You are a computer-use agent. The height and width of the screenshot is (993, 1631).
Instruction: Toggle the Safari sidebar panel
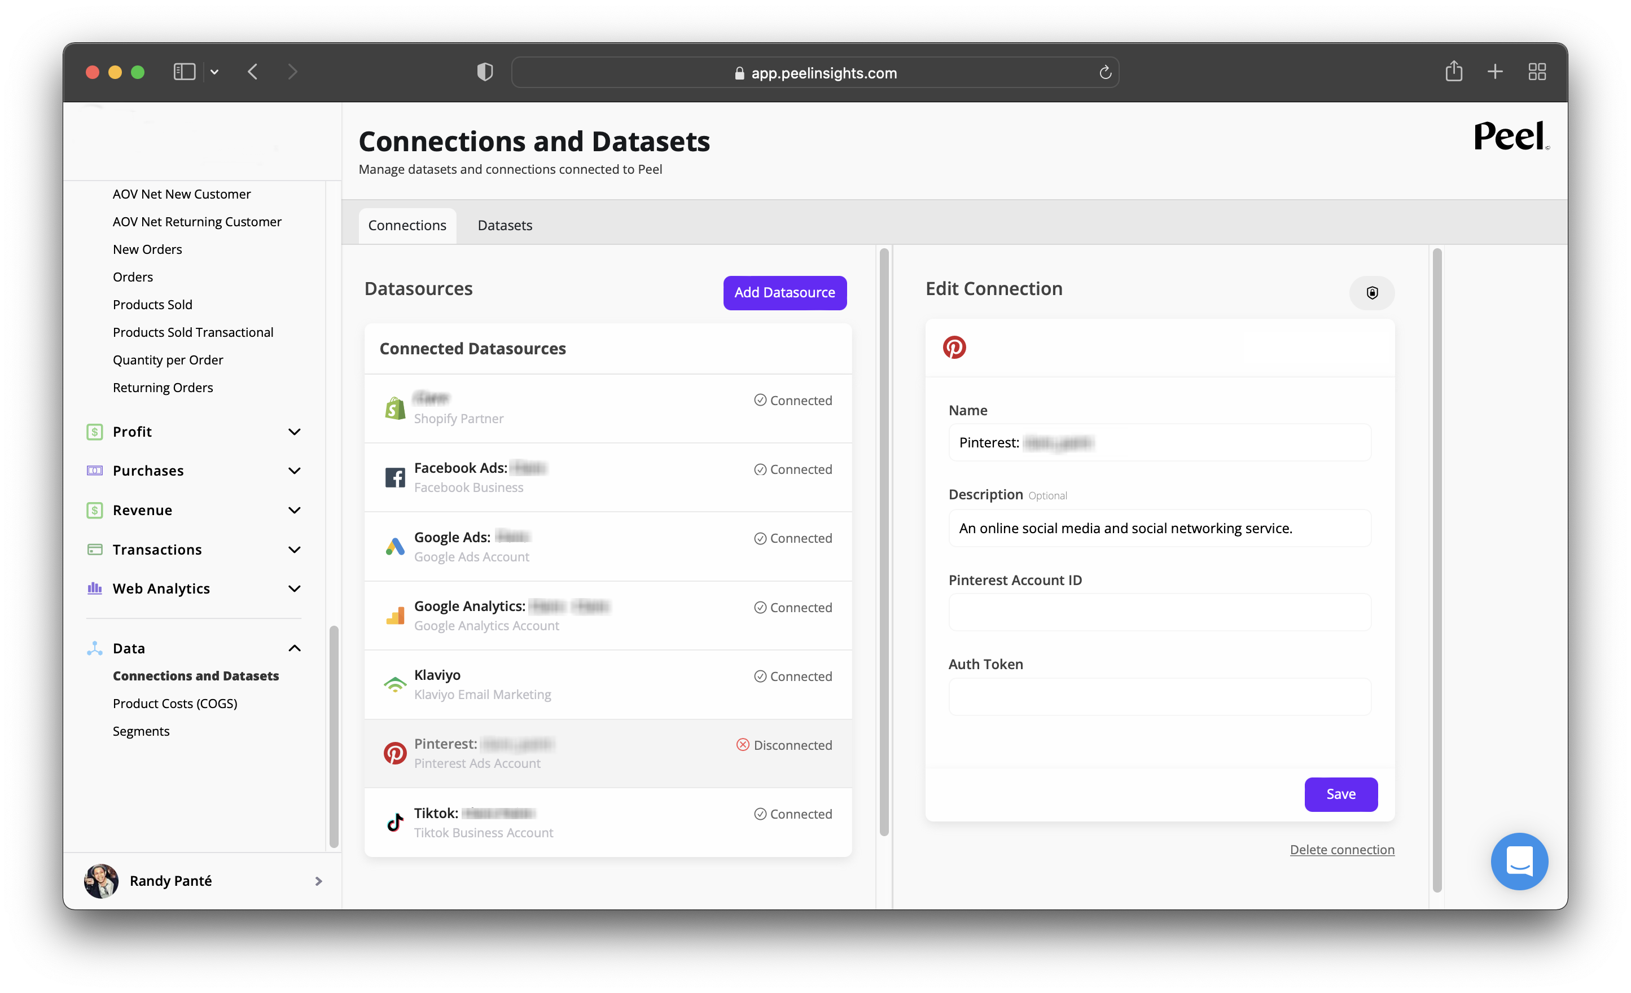[x=184, y=72]
